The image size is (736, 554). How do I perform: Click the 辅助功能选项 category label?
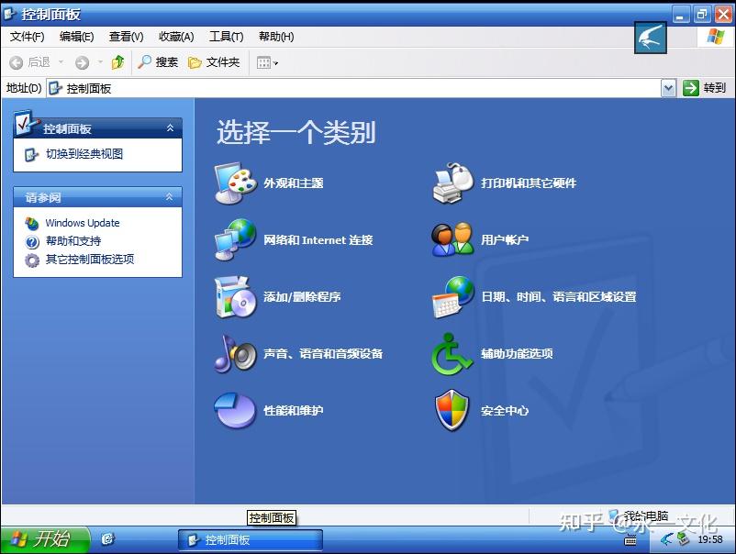[517, 354]
